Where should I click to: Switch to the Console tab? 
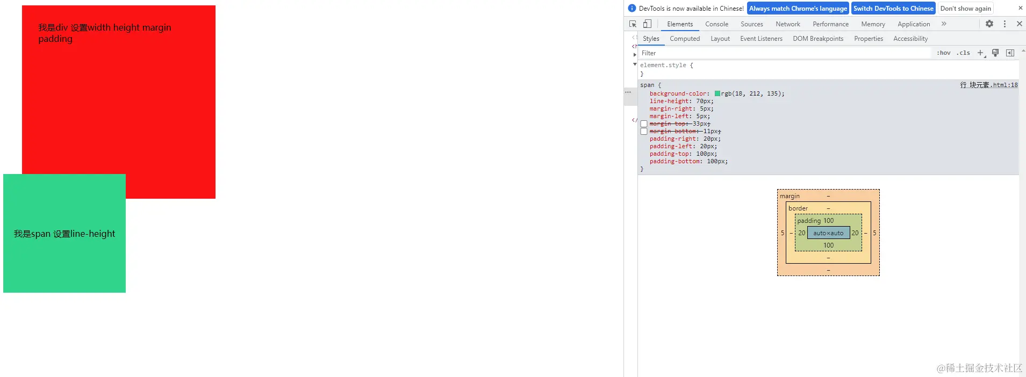tap(717, 24)
